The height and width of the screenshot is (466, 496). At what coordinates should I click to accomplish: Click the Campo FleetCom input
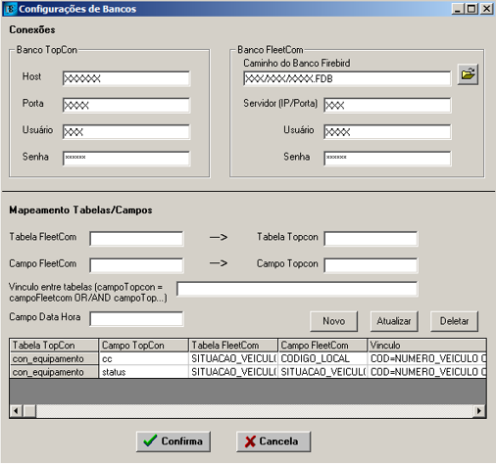click(x=136, y=265)
